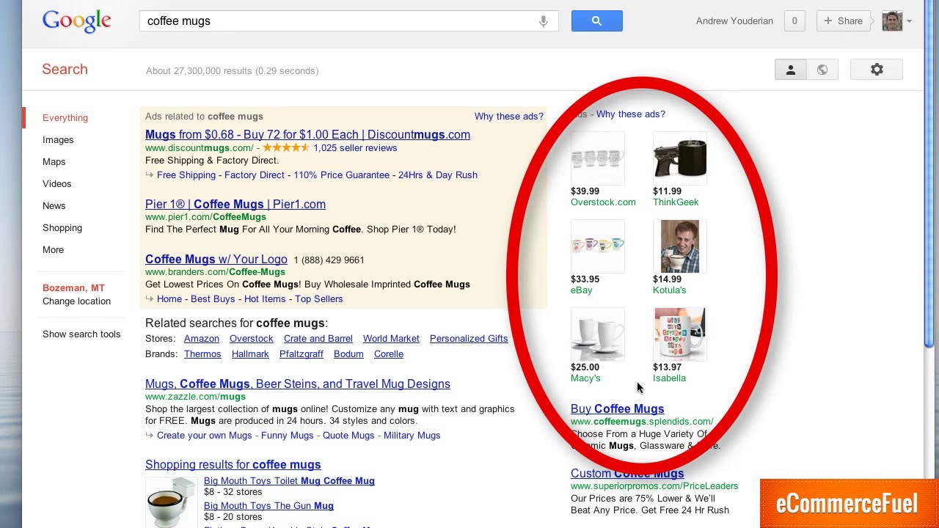Open ThinkGeek product ad link
Image resolution: width=939 pixels, height=528 pixels.
(x=676, y=202)
